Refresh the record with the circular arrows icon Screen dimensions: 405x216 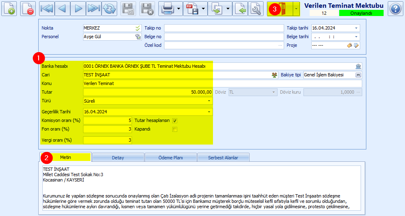pos(109,9)
